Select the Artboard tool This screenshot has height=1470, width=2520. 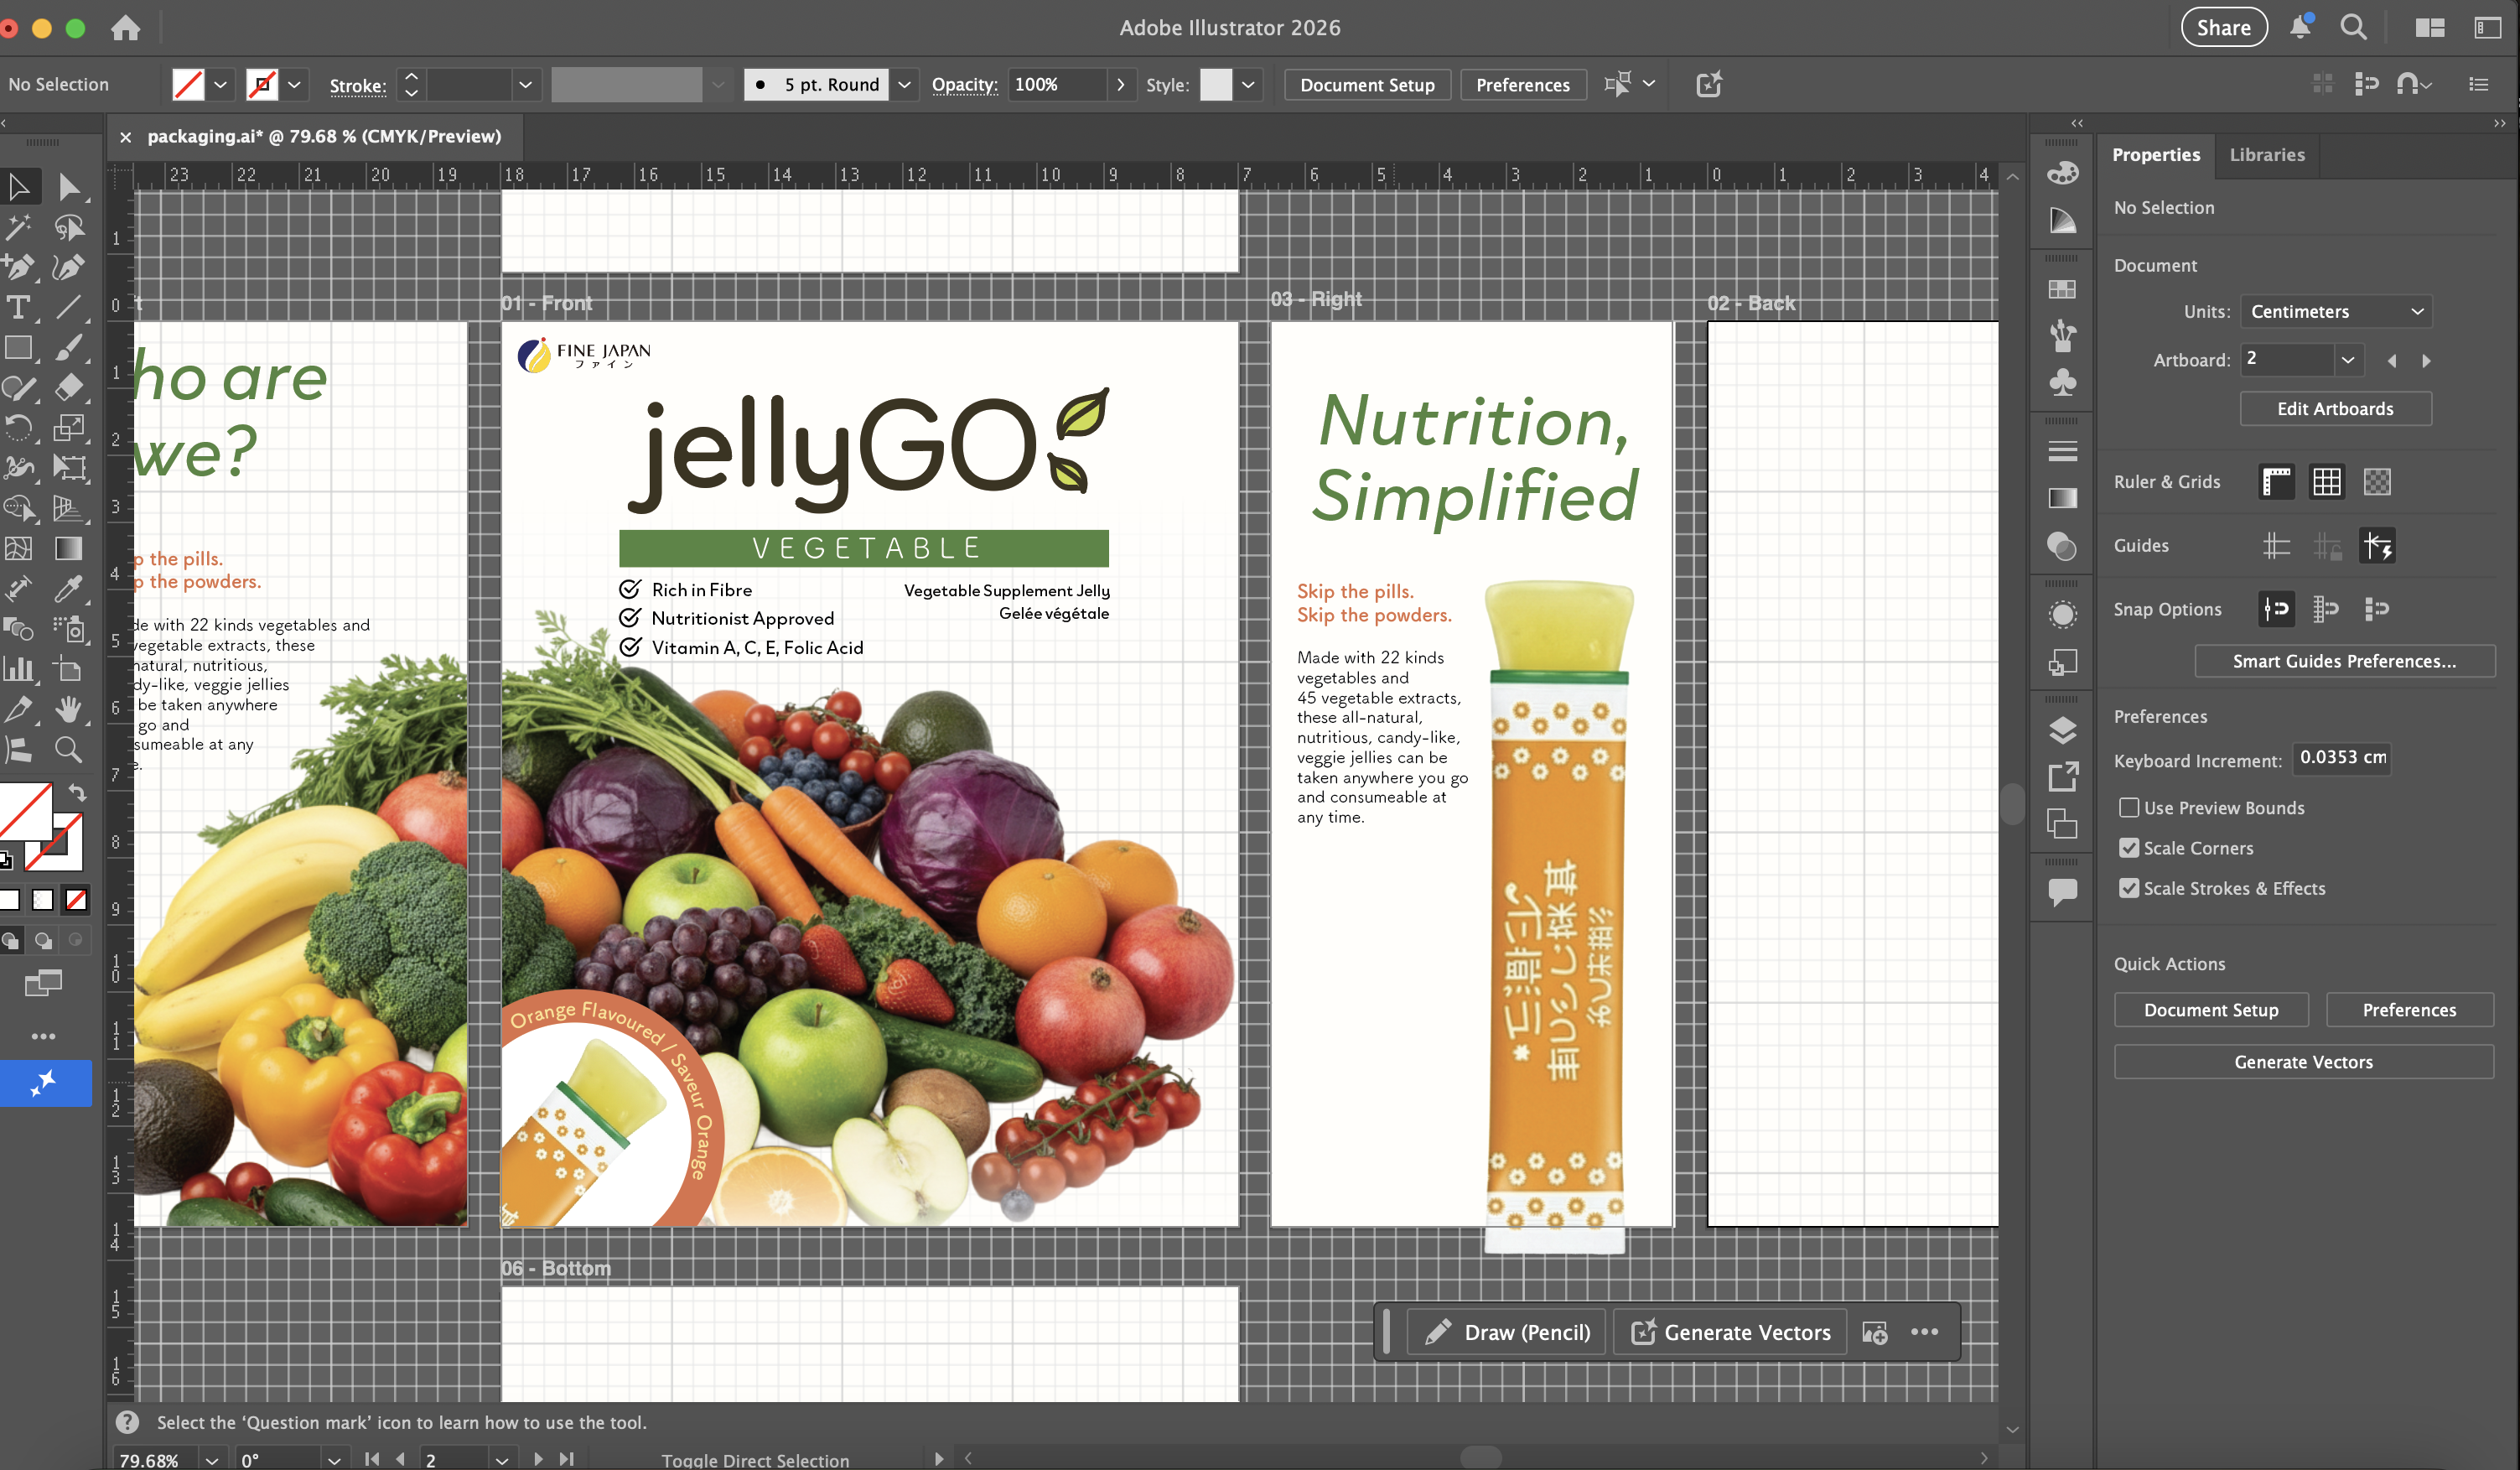pyautogui.click(x=68, y=669)
